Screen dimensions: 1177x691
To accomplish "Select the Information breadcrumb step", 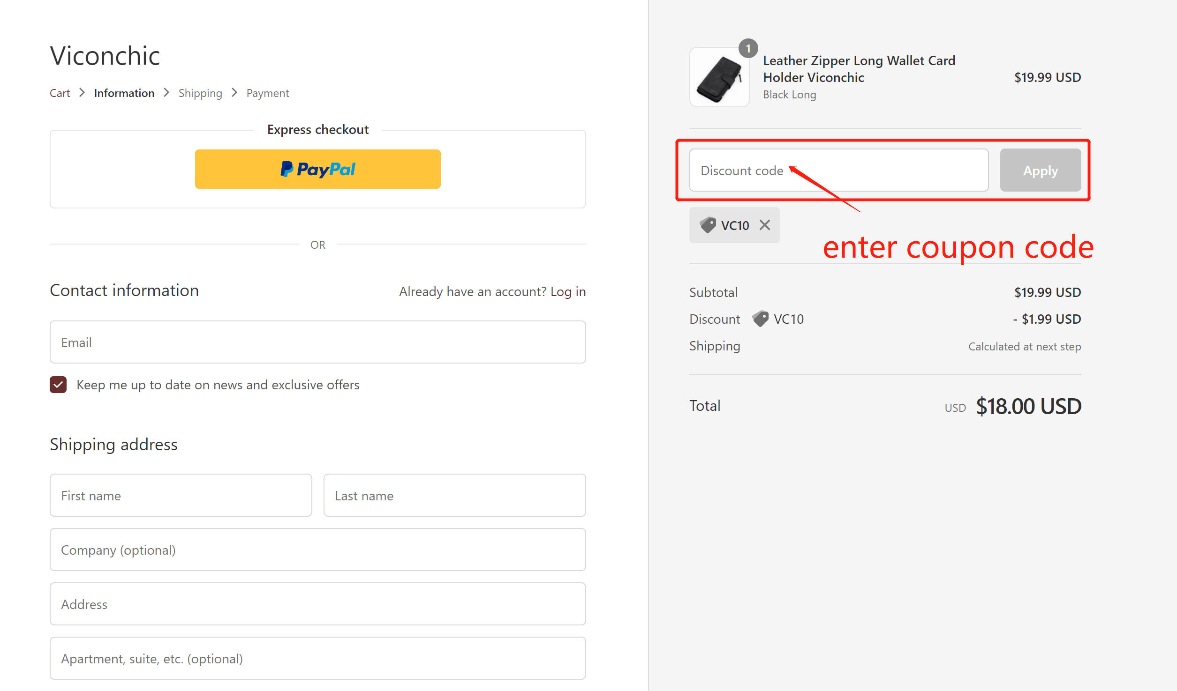I will coord(124,93).
